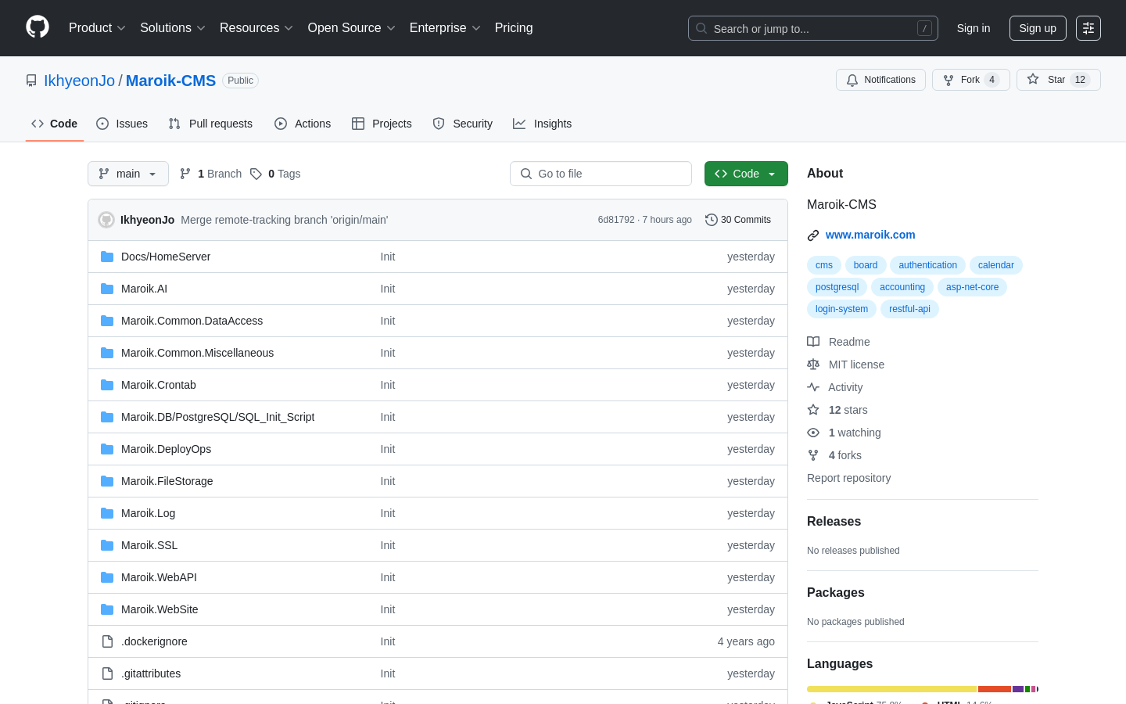
Task: Open the Maroik.SSL folder
Action: tap(149, 545)
